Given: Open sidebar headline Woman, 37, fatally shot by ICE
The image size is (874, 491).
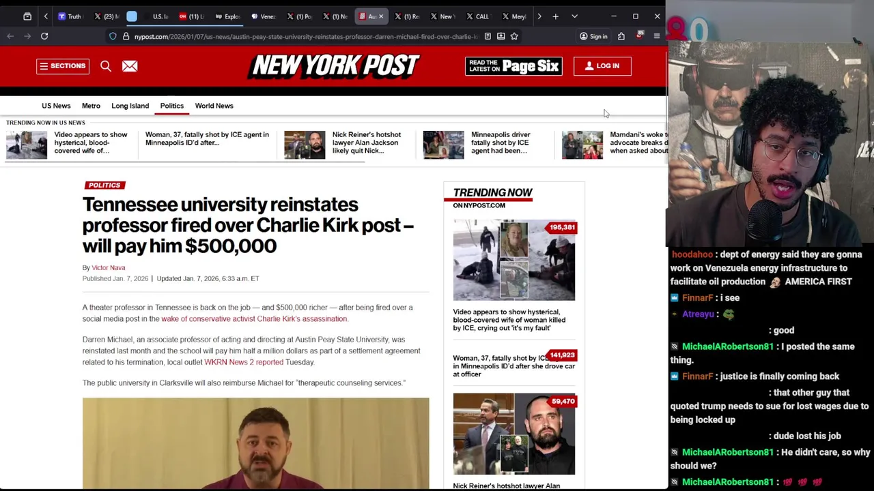Looking at the screenshot, I should tap(514, 366).
